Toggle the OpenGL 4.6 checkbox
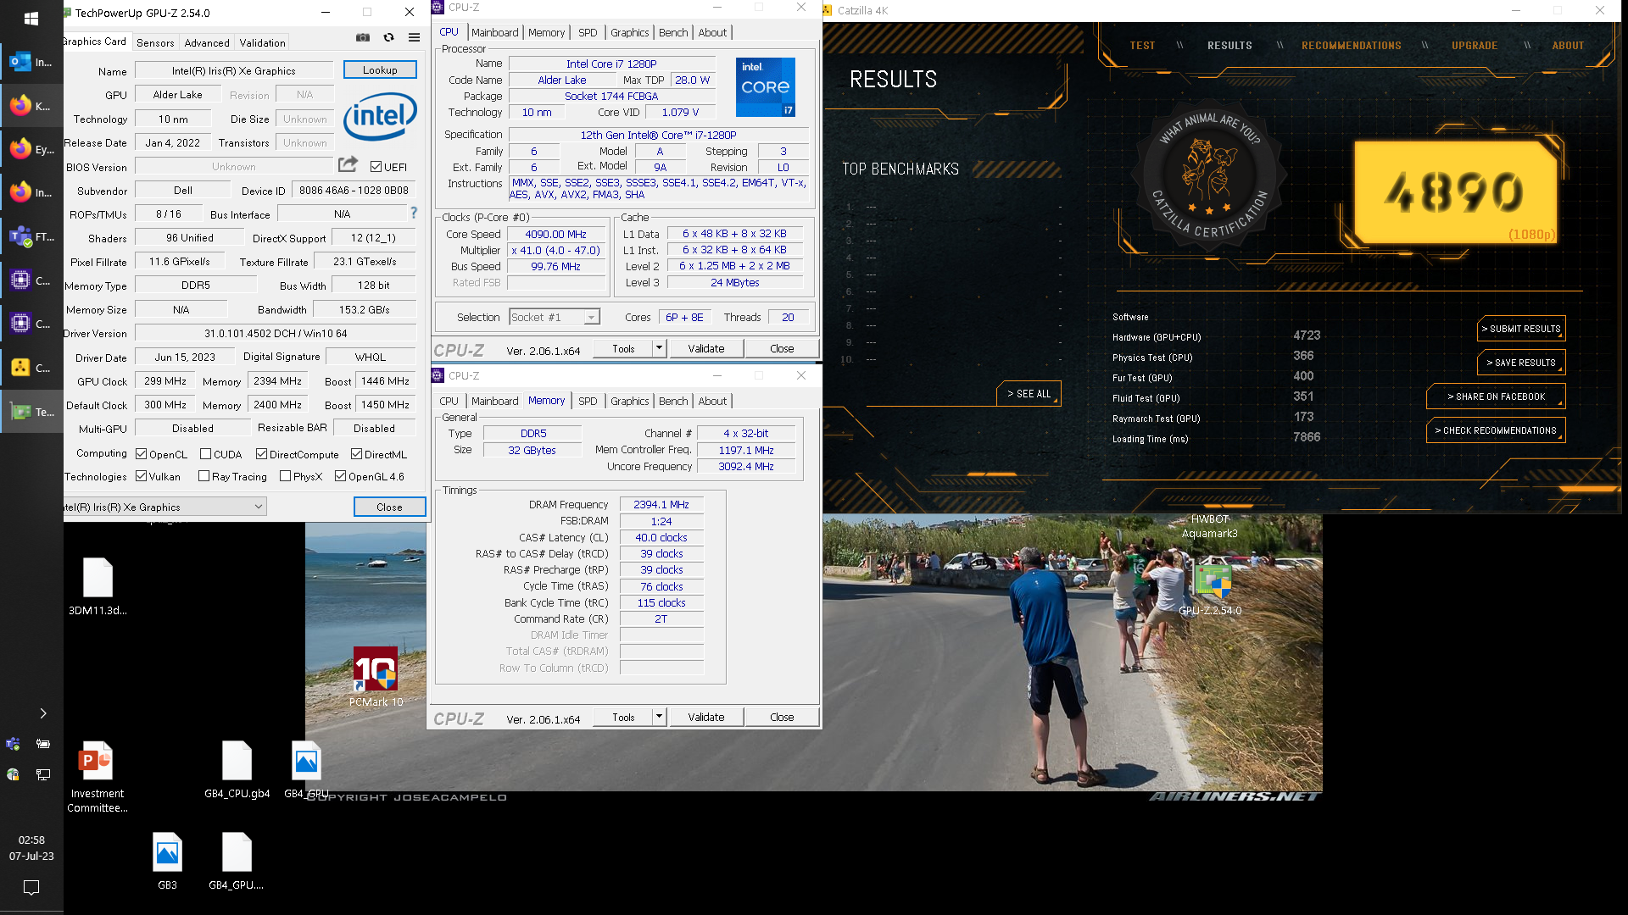Screen dimensions: 1628x915 [341, 476]
